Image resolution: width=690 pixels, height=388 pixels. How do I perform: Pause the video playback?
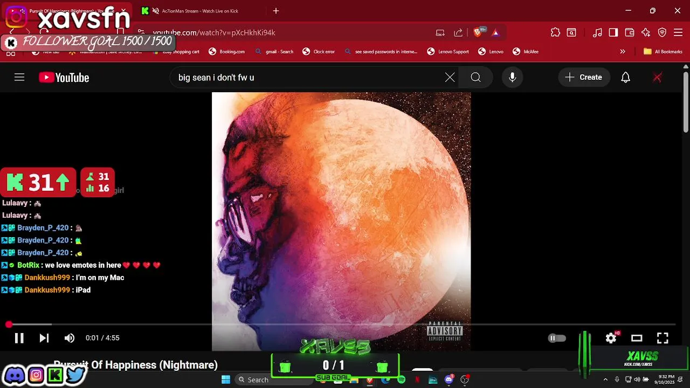(x=19, y=338)
